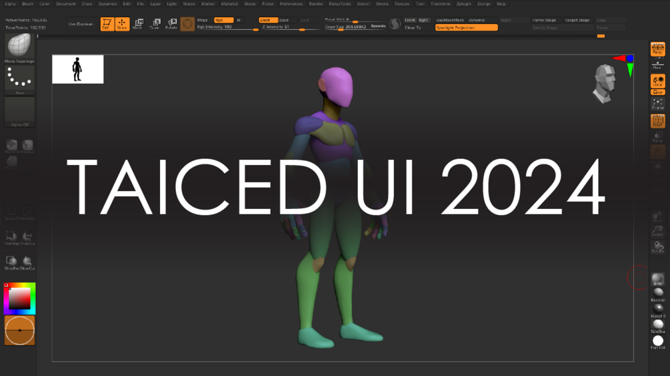
Task: Toggle Persp perspective view button
Action: [x=657, y=49]
